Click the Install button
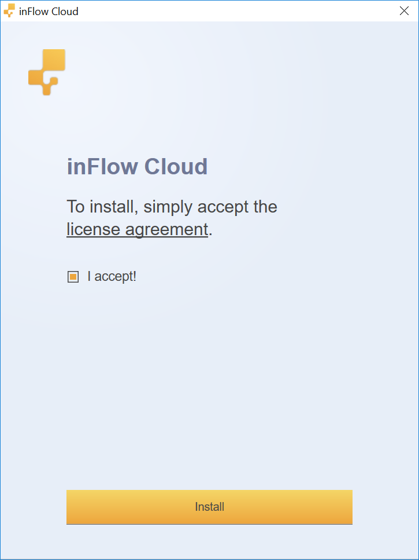 point(209,507)
